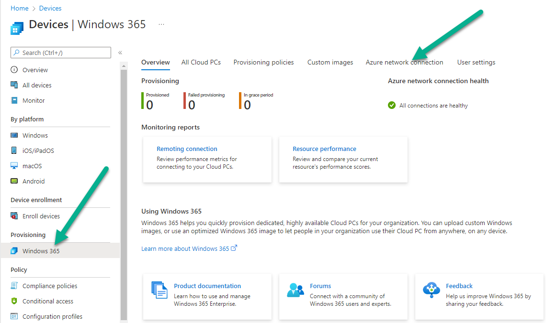Click the macOS platform icon
This screenshot has width=546, height=323.
tap(14, 166)
